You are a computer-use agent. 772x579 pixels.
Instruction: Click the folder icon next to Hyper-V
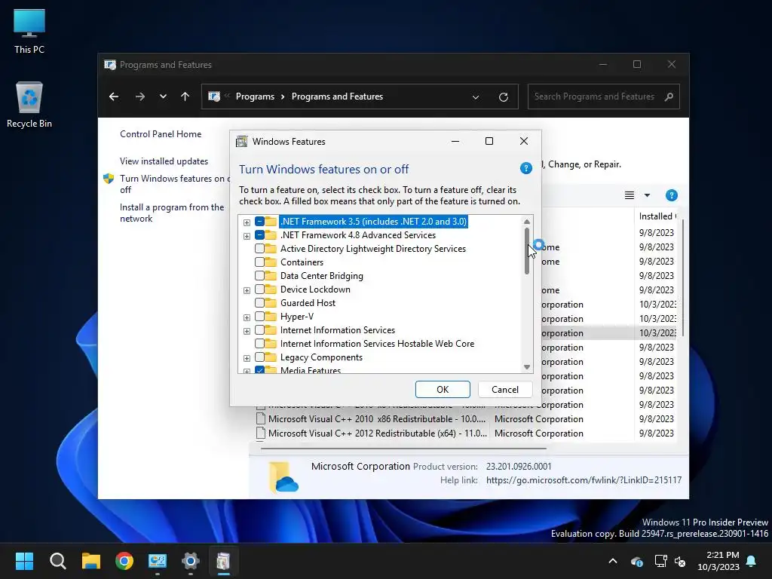tap(271, 316)
